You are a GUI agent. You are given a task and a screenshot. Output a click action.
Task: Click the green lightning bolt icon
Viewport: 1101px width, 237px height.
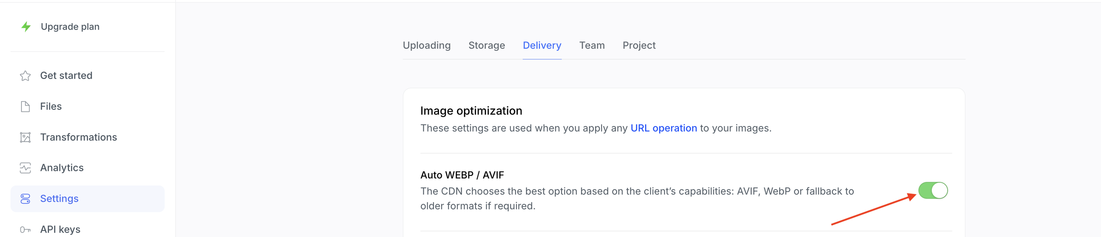[x=26, y=27]
